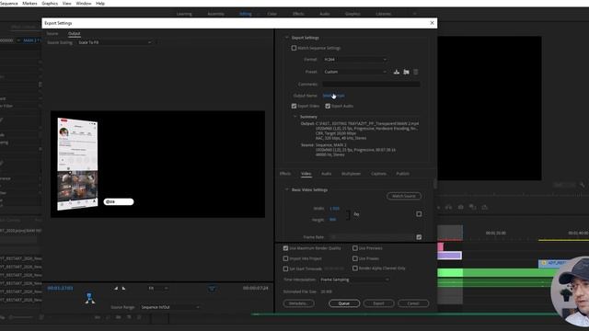This screenshot has width=589, height=331.
Task: Select the purple clip in the timeline
Action: (450, 256)
